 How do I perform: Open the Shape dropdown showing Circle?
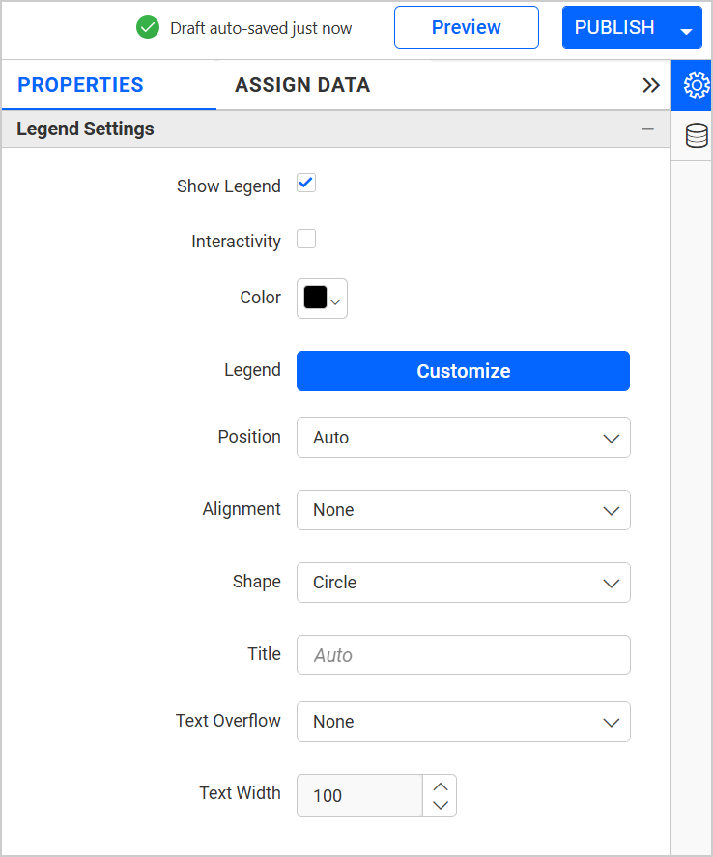tap(463, 583)
